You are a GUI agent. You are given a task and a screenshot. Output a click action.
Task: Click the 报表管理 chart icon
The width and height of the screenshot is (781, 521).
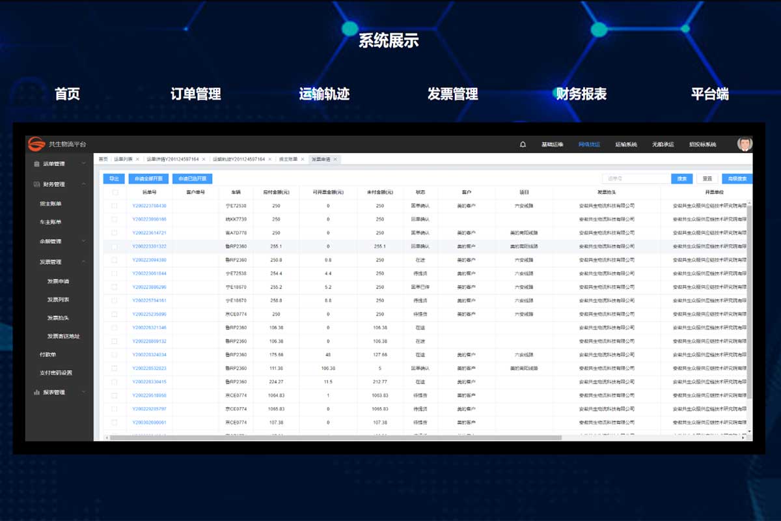pos(36,393)
